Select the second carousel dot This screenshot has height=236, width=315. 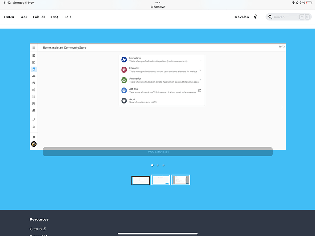coord(158,165)
